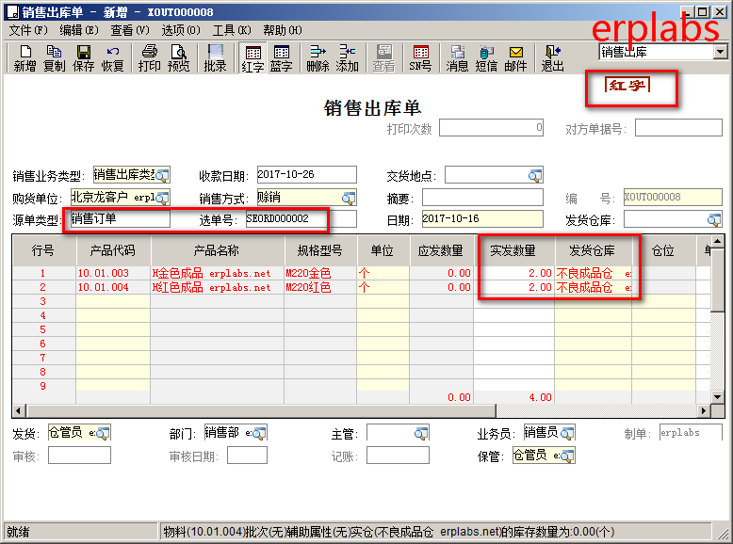Click the 选单号 field SEORD000002

301,218
